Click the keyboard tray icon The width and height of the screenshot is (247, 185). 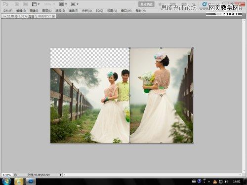pyautogui.click(x=194, y=182)
